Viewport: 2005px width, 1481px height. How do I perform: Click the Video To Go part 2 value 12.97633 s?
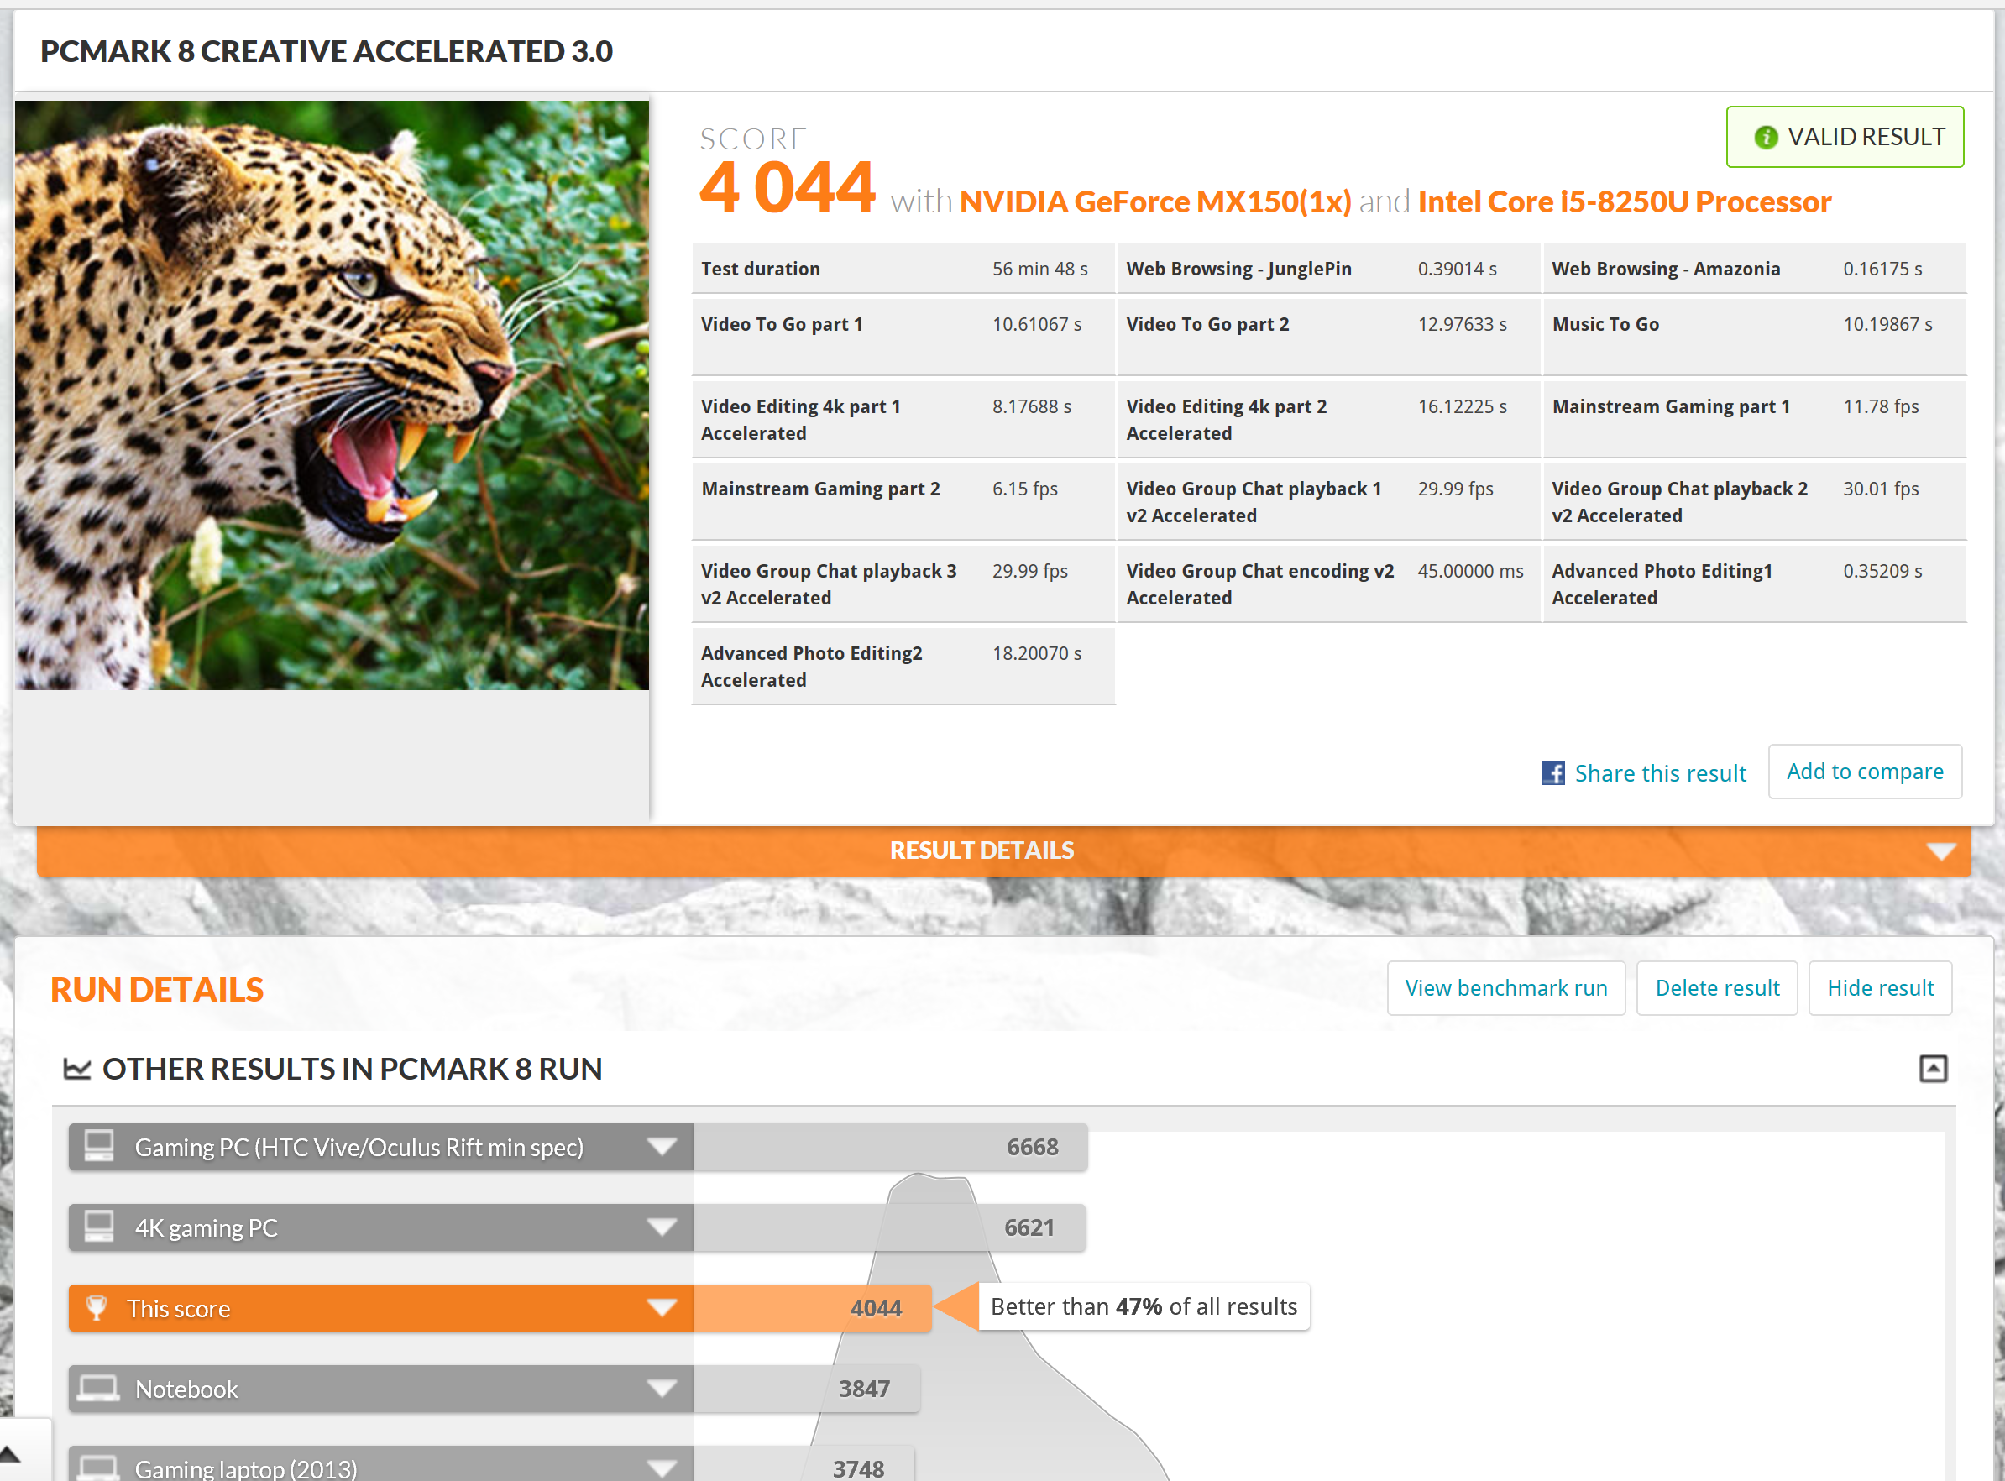pos(1462,325)
